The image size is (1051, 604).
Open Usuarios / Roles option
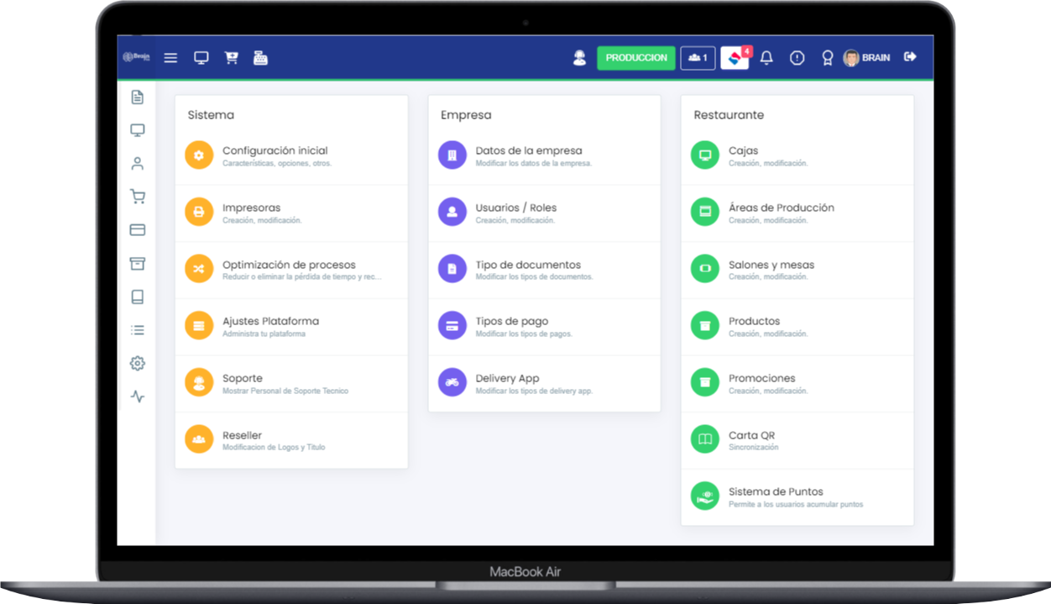(515, 208)
